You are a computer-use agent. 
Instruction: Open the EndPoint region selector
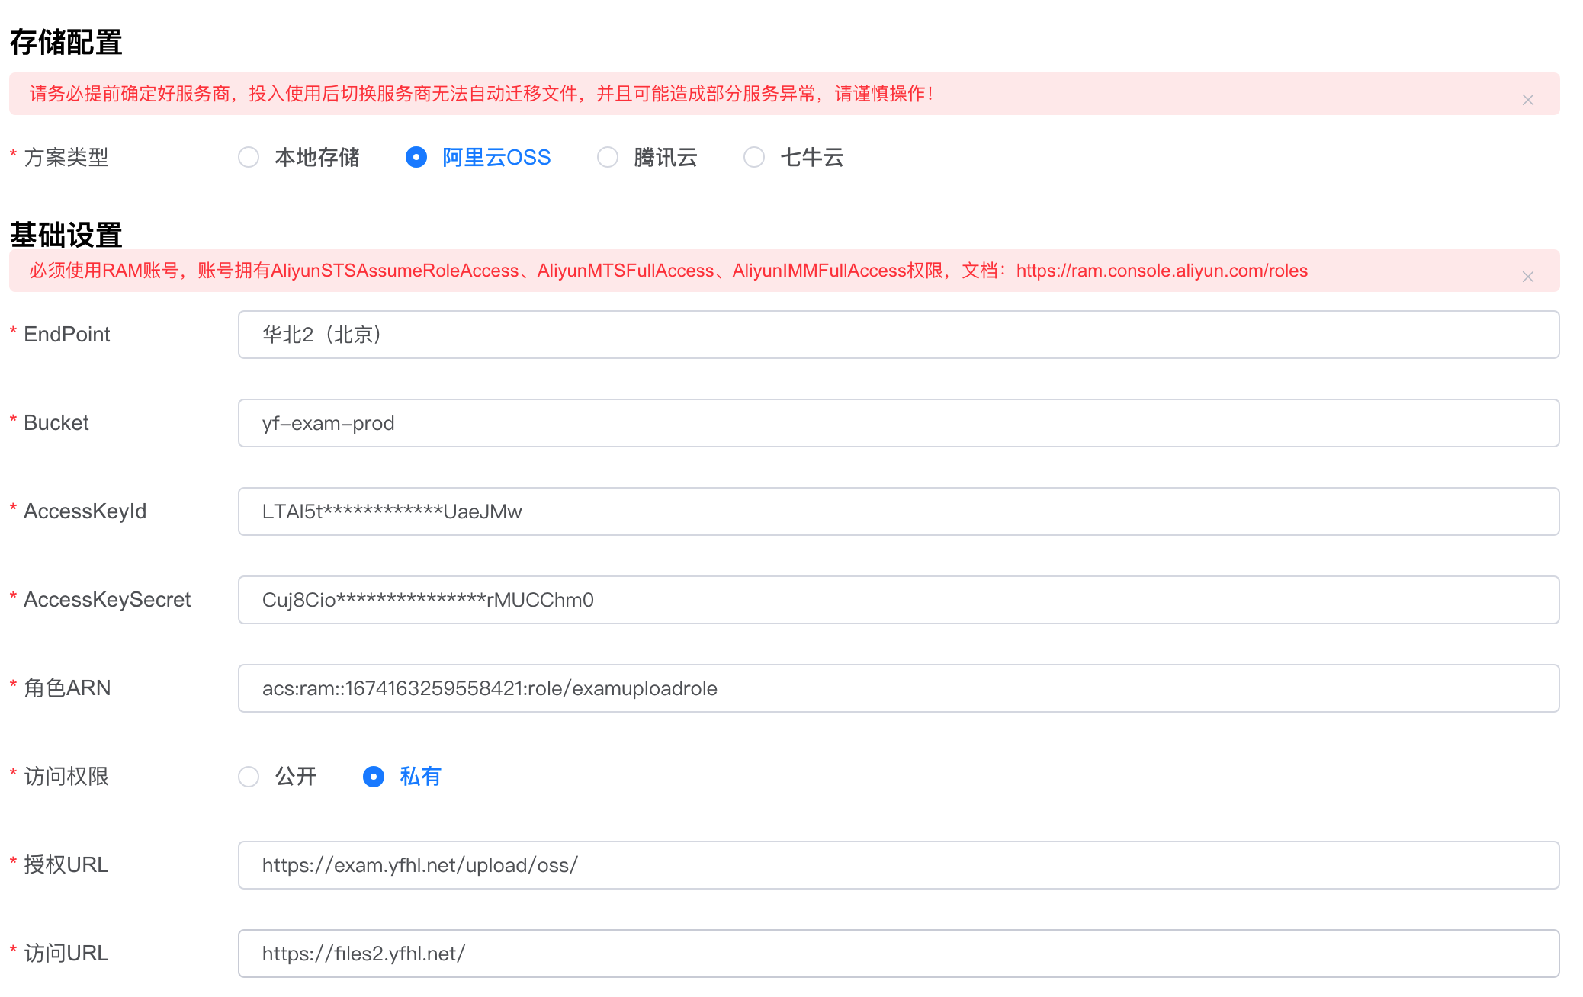pyautogui.click(x=898, y=335)
